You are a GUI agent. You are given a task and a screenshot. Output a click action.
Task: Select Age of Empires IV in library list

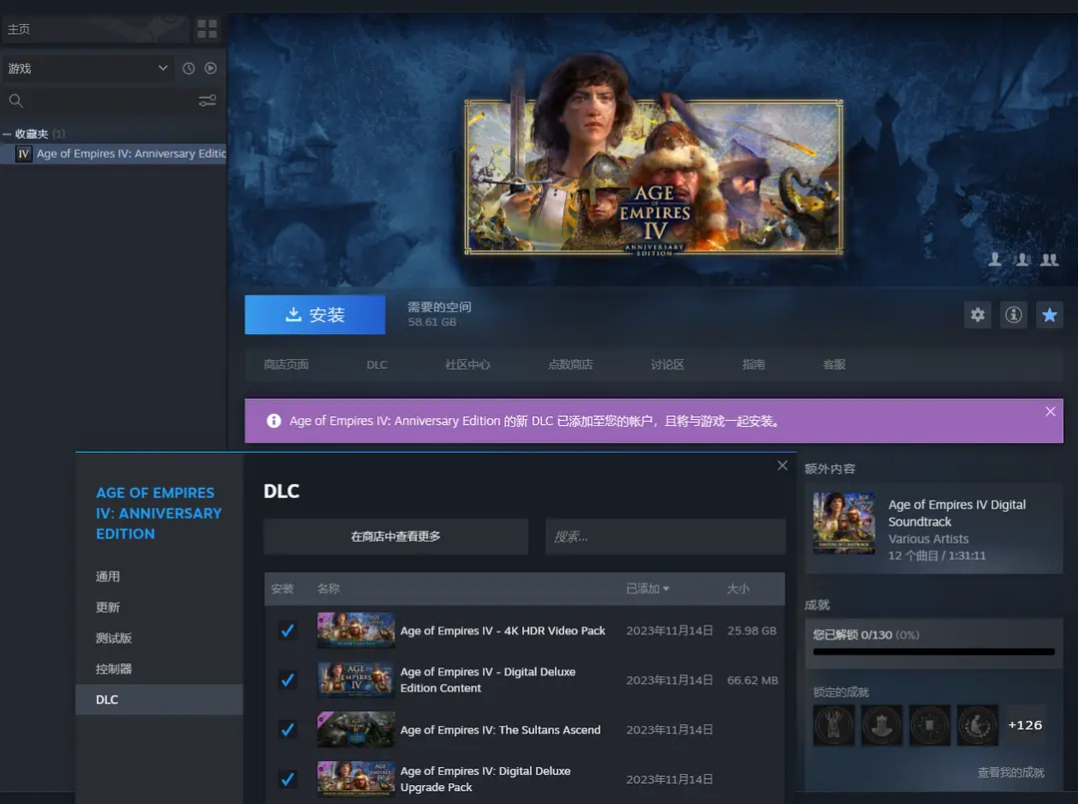pyautogui.click(x=114, y=154)
